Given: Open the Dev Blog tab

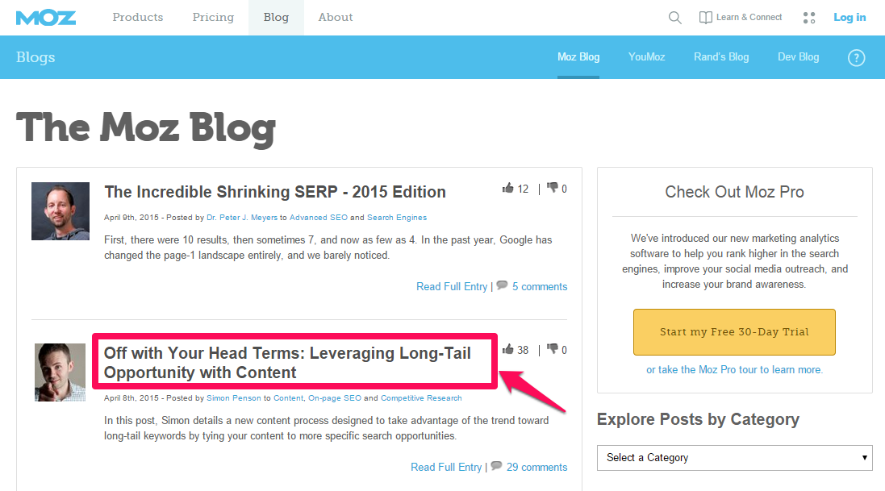Looking at the screenshot, I should [x=798, y=57].
